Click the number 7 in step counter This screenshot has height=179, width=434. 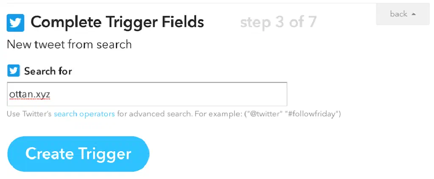(x=312, y=22)
